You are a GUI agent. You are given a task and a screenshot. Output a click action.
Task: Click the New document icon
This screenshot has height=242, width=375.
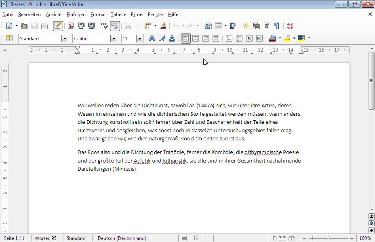pos(9,26)
